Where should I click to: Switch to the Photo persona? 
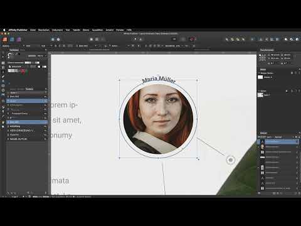(x=19, y=39)
